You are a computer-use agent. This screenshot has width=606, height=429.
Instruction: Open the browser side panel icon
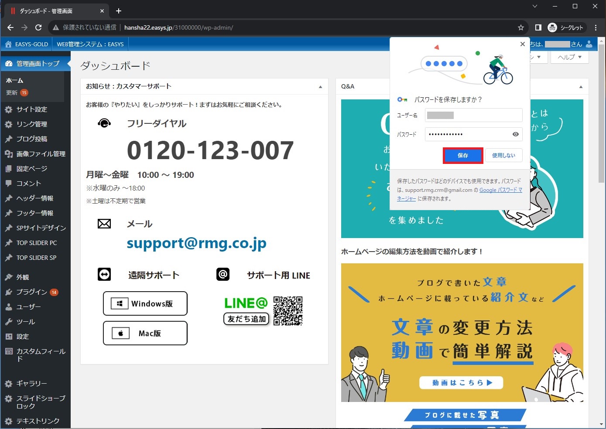click(x=538, y=27)
